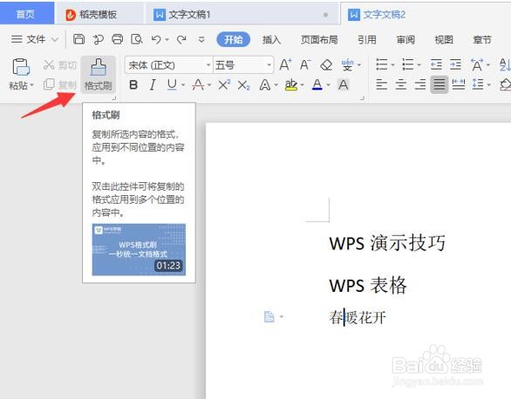The image size is (511, 399).
Task: Apply subscript with X₂ icon
Action: pyautogui.click(x=243, y=85)
